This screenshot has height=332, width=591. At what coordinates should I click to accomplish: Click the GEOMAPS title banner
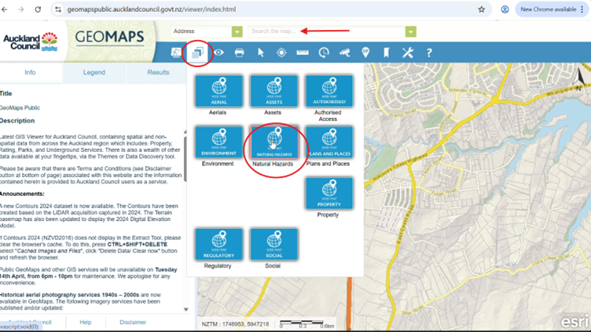click(110, 37)
